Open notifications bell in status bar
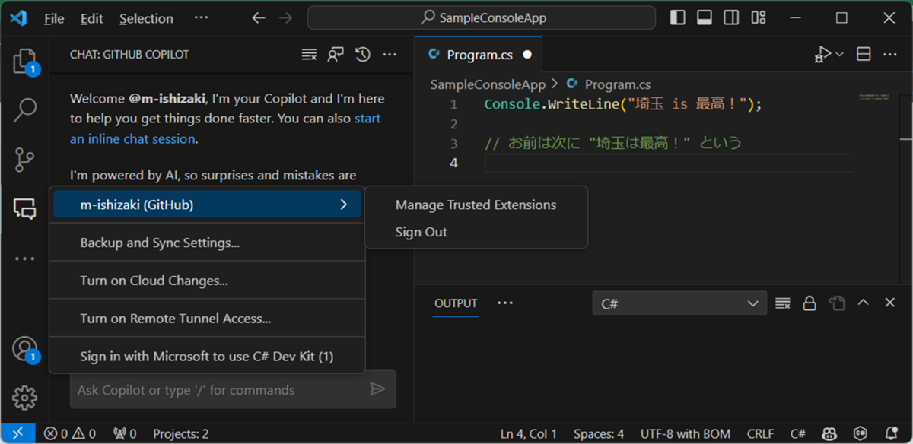The height and width of the screenshot is (444, 913). tap(892, 433)
